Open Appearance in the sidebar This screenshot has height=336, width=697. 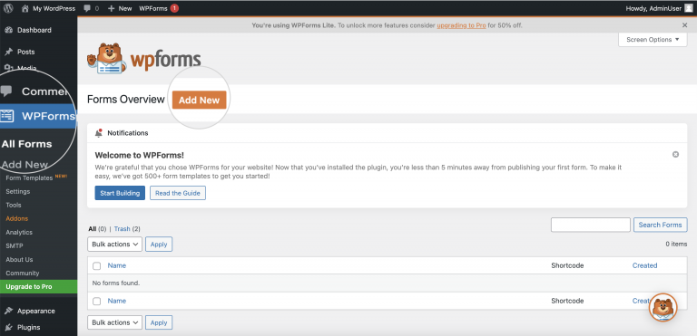click(x=36, y=311)
